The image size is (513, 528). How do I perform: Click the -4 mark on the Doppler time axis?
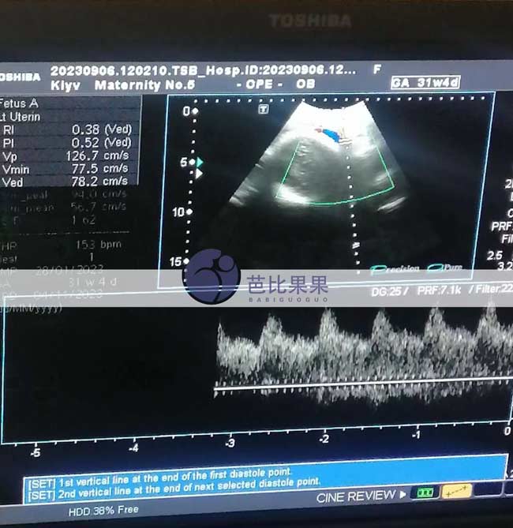coord(133,447)
